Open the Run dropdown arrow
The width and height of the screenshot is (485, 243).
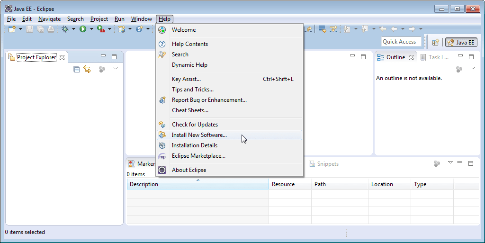[x=91, y=29]
